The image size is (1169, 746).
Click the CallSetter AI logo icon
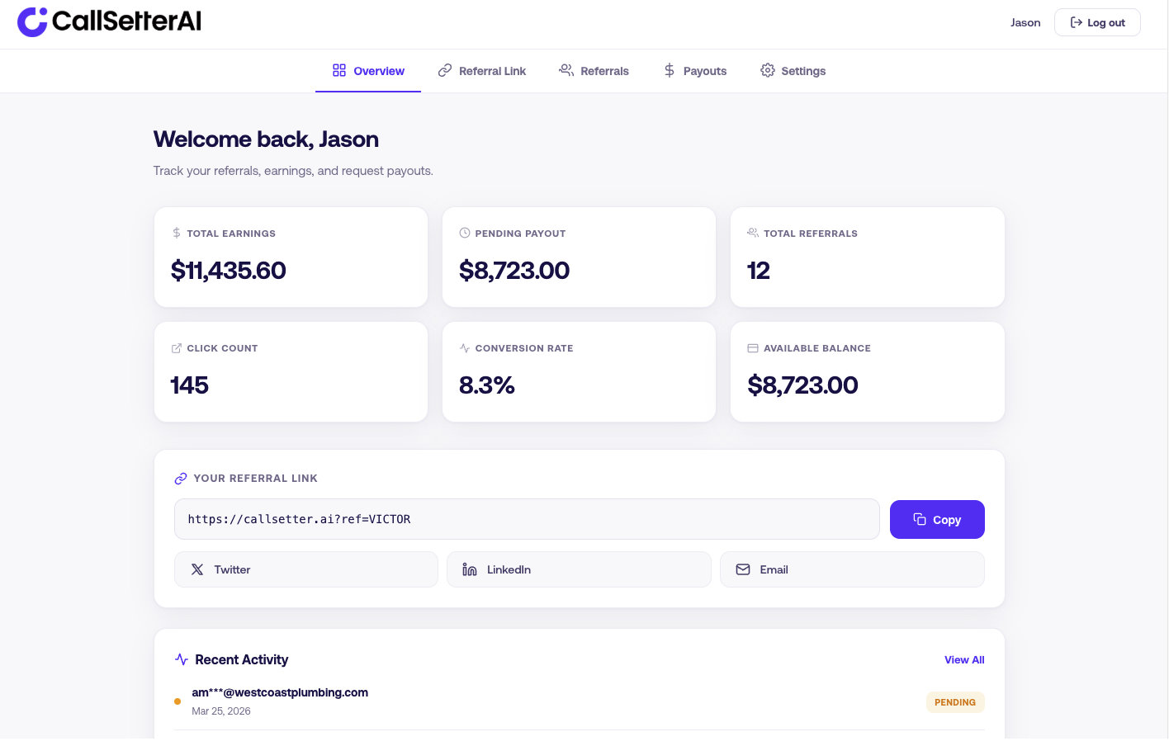31,22
